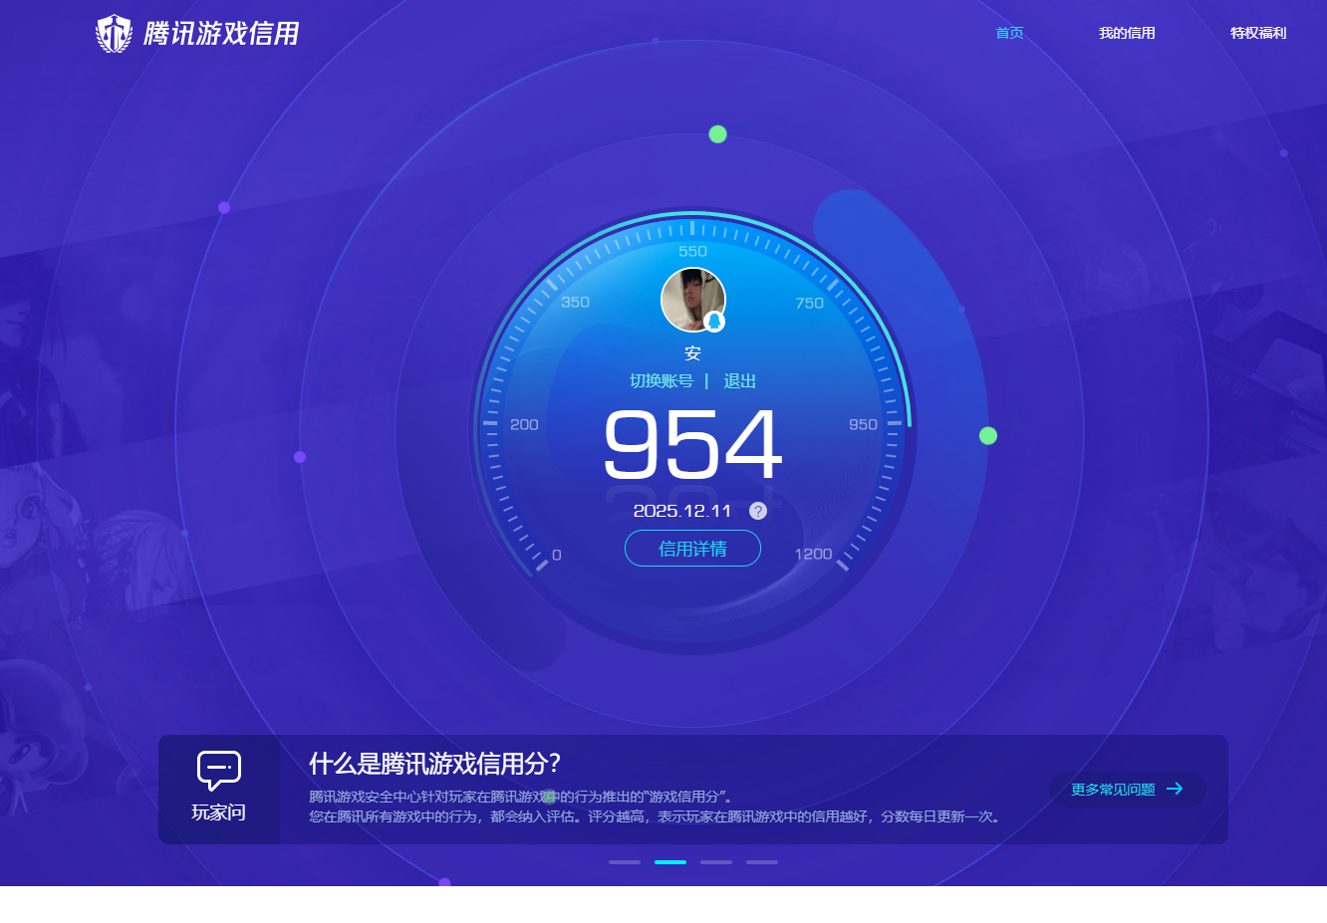Open the 我的信用 tab
This screenshot has width=1327, height=923.
[1127, 32]
